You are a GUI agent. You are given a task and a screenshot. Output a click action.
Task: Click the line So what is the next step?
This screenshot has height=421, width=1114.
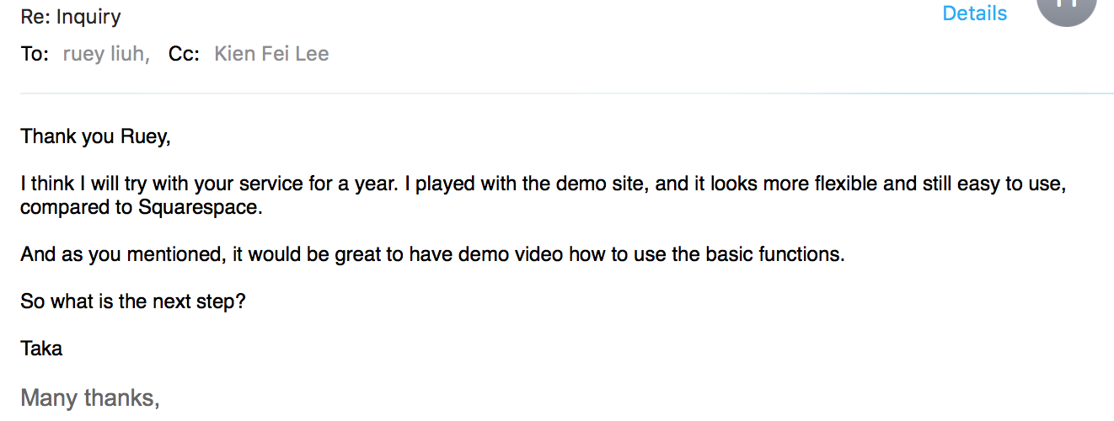coord(133,301)
